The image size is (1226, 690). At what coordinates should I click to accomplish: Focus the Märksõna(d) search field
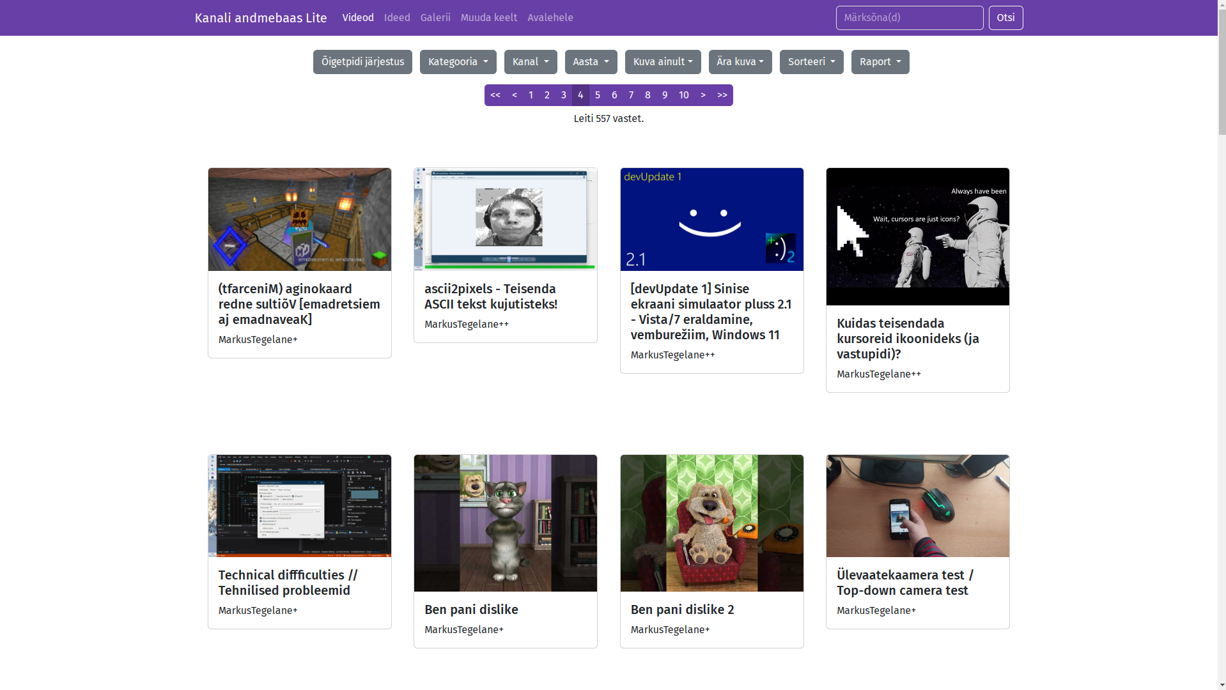tap(908, 18)
